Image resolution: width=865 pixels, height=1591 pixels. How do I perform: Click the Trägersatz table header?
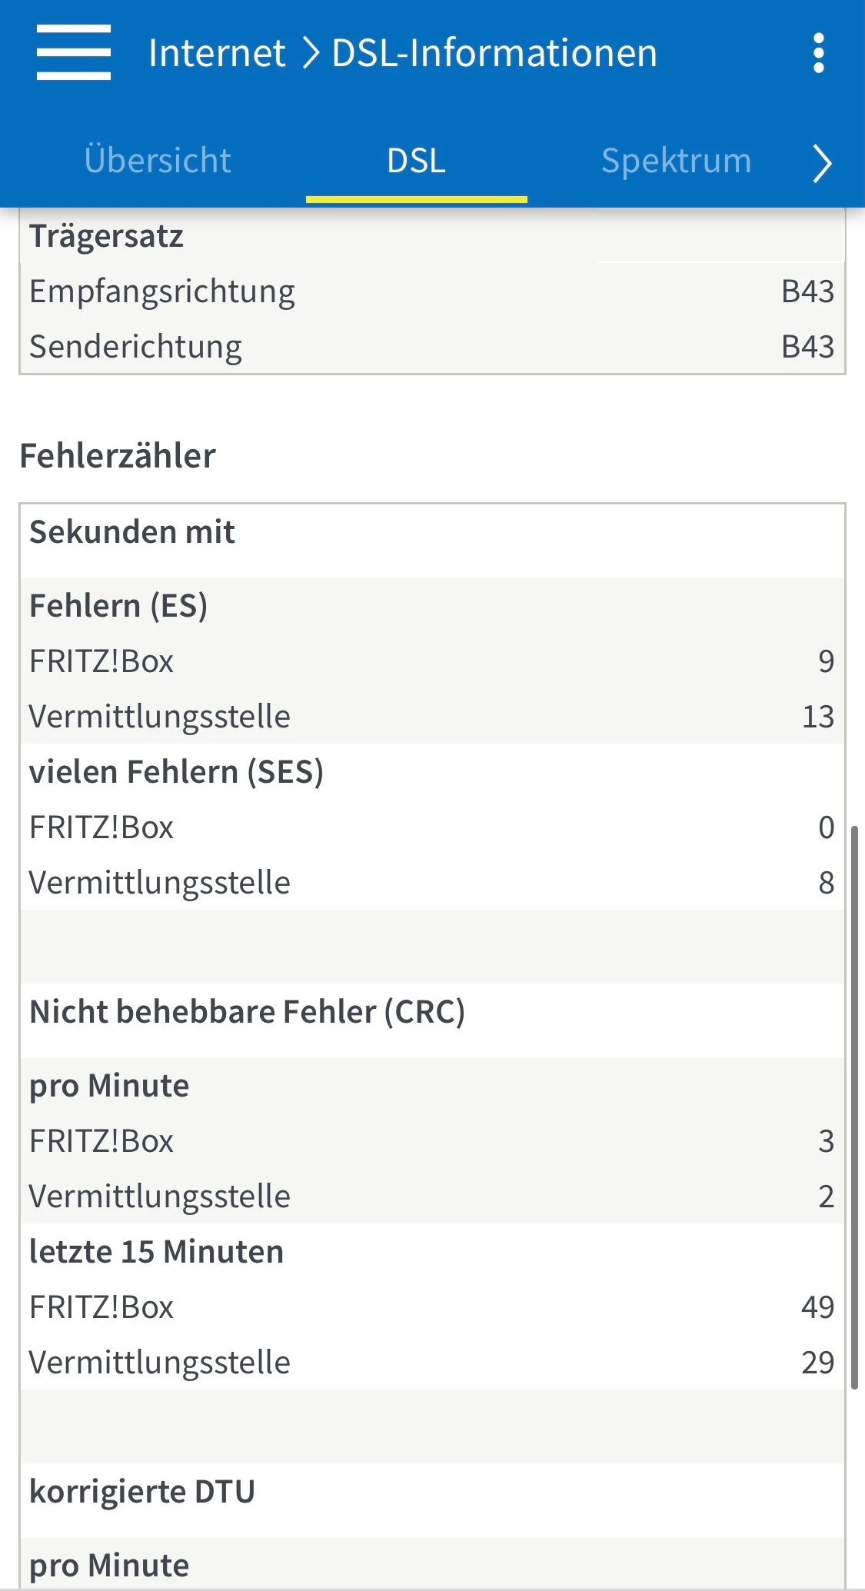pos(107,236)
